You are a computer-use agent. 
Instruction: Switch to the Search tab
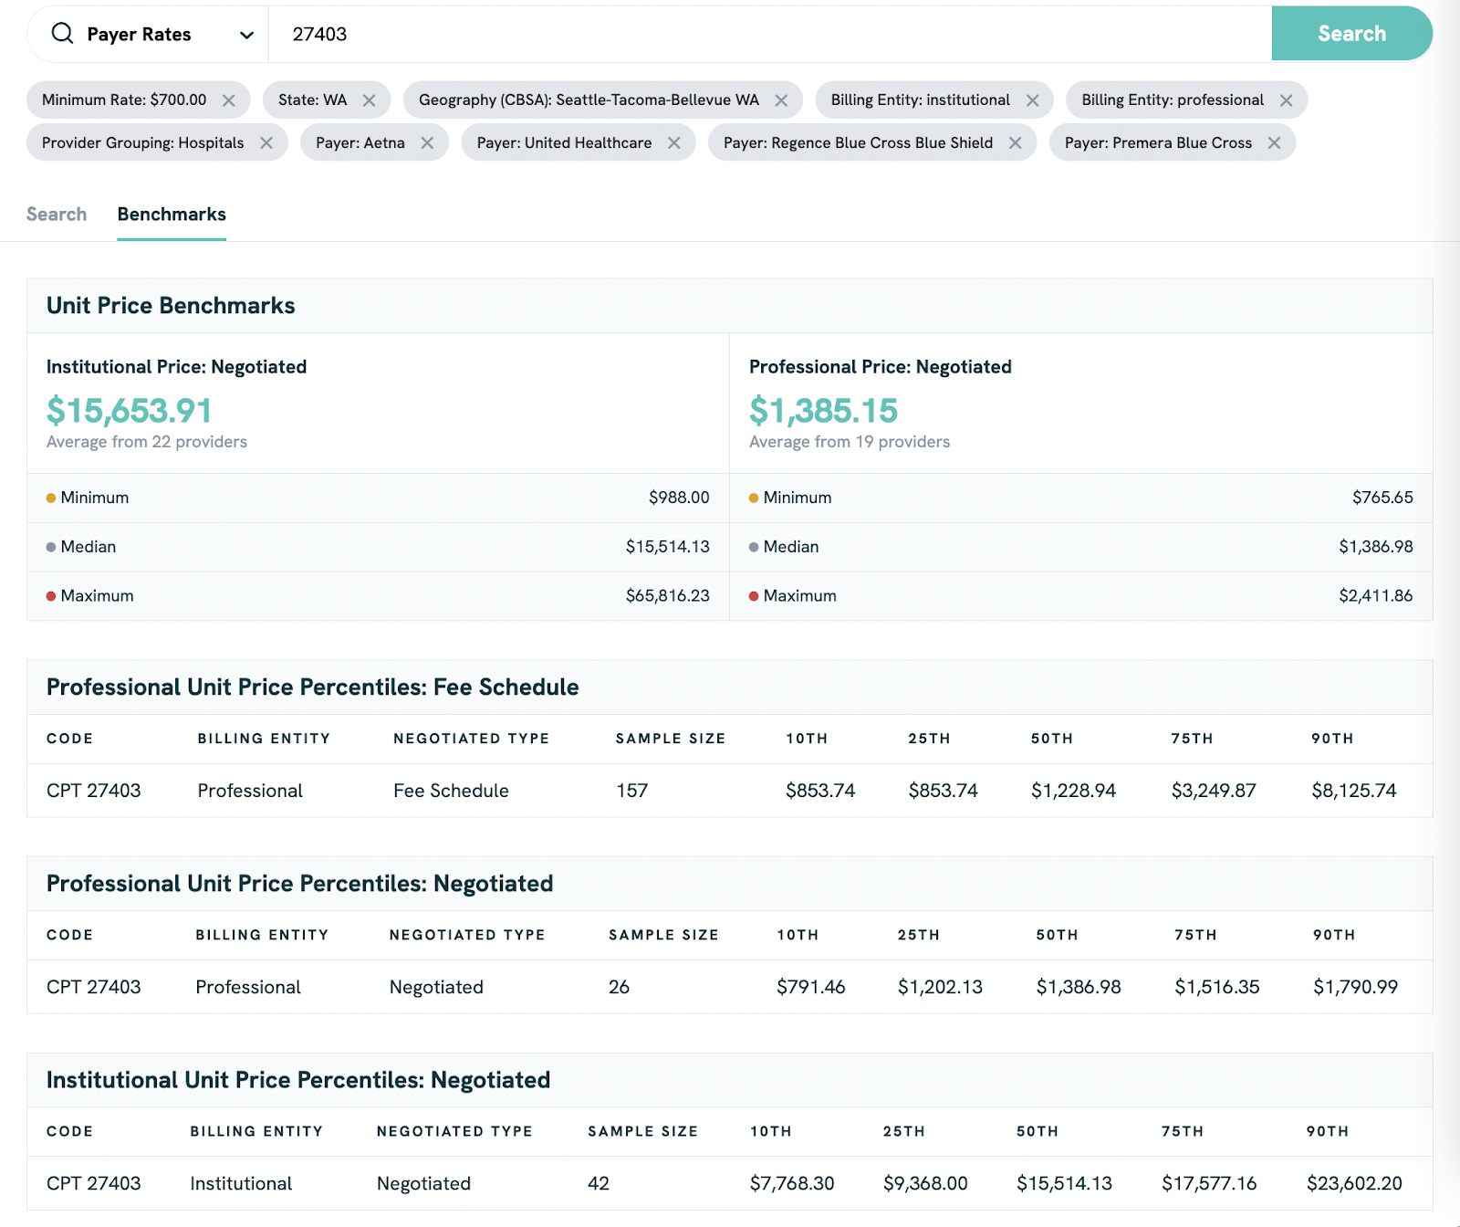coord(57,215)
